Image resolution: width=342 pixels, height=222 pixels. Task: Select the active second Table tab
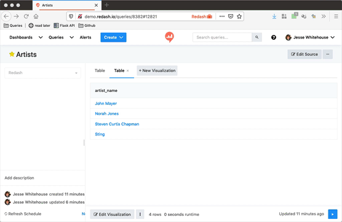coord(119,71)
